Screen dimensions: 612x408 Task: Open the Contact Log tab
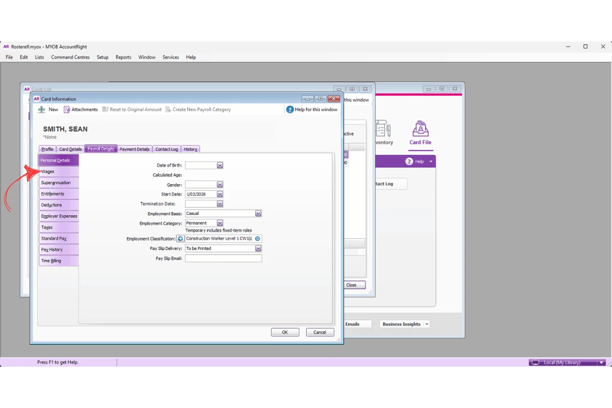tap(167, 149)
